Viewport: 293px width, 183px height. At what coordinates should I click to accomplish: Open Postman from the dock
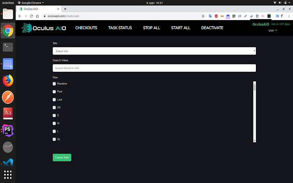8,97
